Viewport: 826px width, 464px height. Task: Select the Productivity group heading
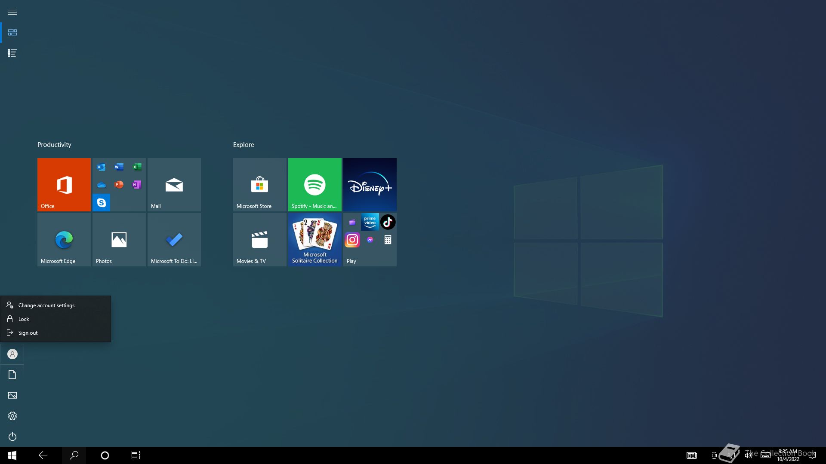[x=54, y=145]
